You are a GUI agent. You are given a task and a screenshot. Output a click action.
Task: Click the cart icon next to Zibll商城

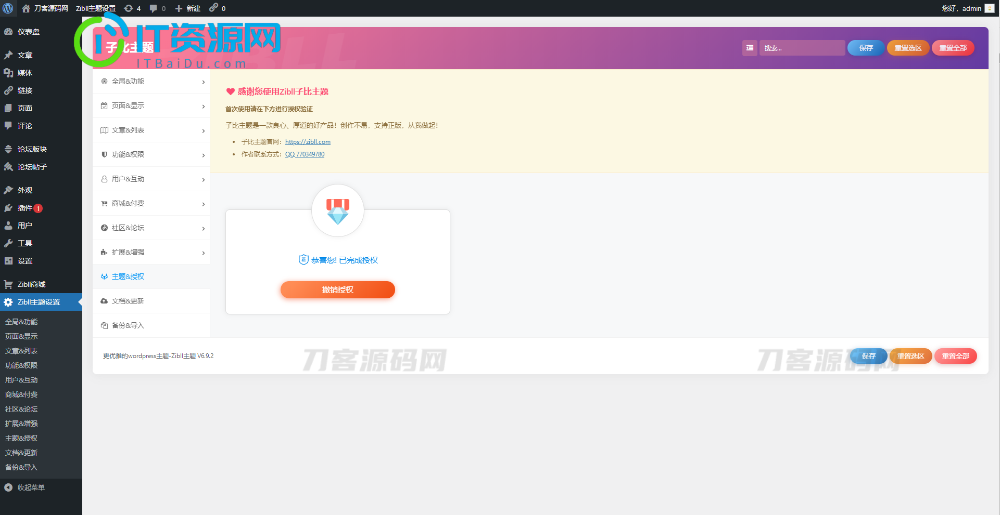tap(8, 284)
